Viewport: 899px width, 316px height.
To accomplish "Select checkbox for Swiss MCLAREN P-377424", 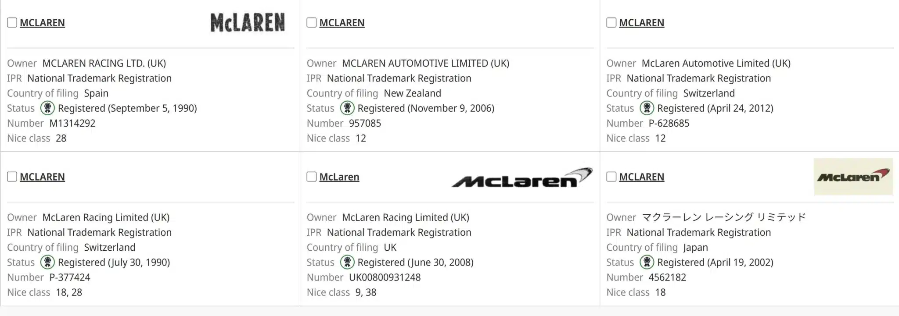I will (12, 177).
